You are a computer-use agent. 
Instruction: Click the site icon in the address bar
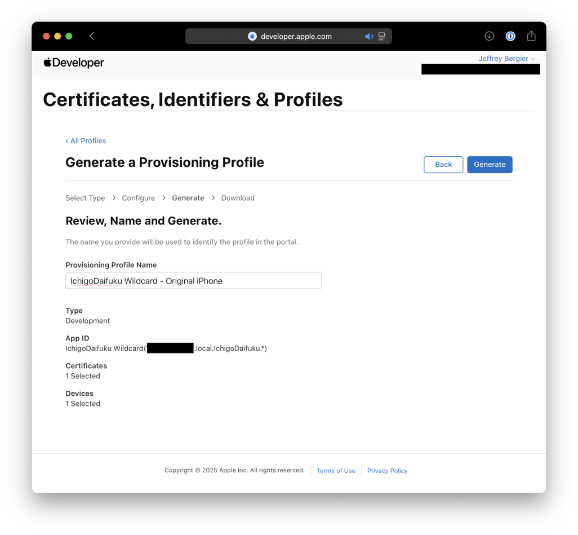pyautogui.click(x=252, y=36)
